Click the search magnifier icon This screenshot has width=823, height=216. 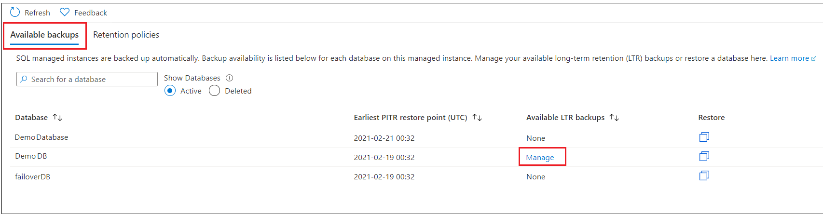pyautogui.click(x=24, y=79)
